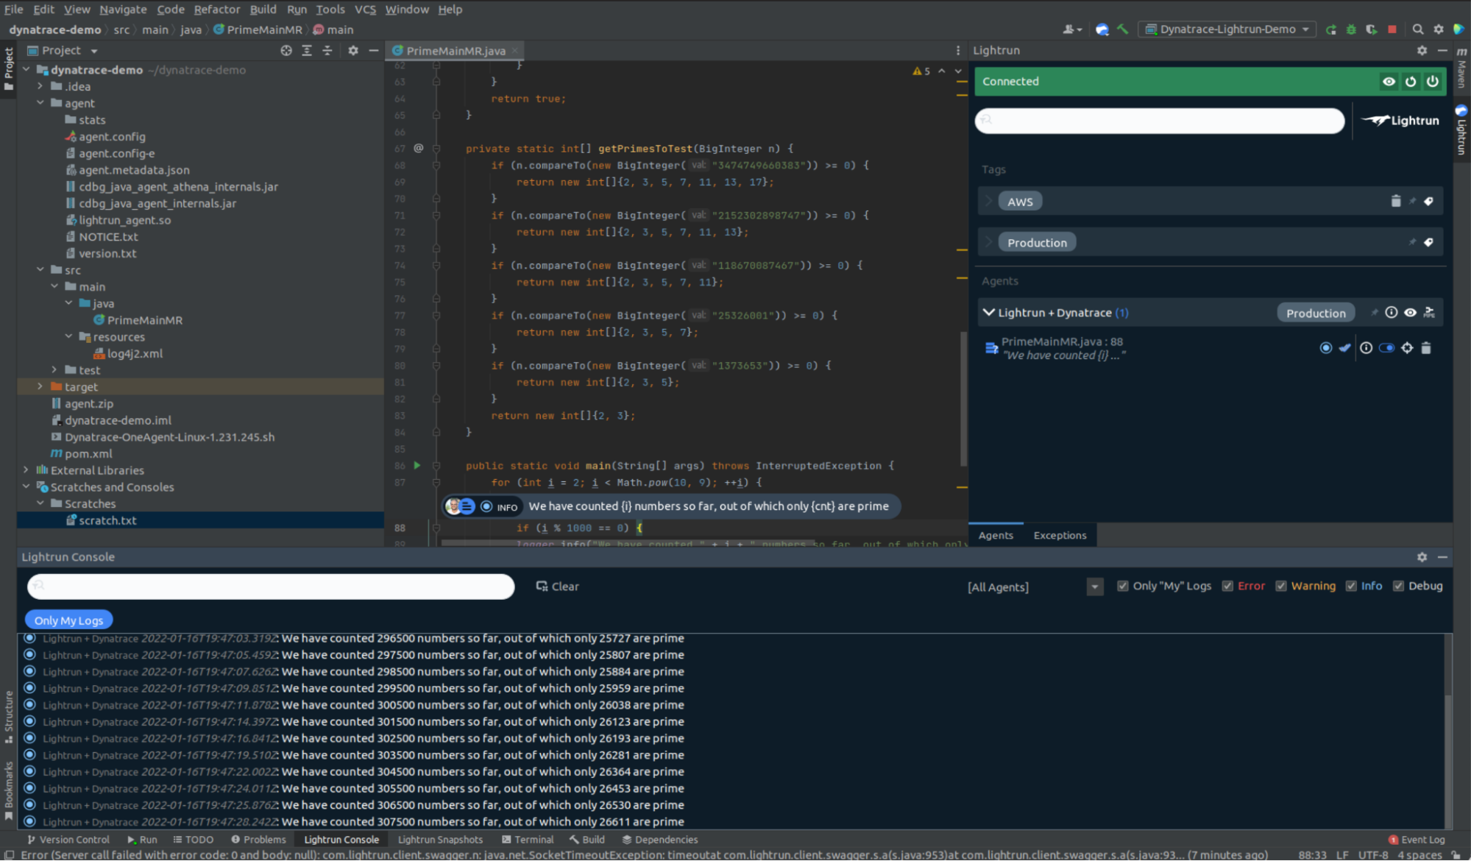Click the stop run red square icon
The width and height of the screenshot is (1471, 861).
coord(1392,29)
